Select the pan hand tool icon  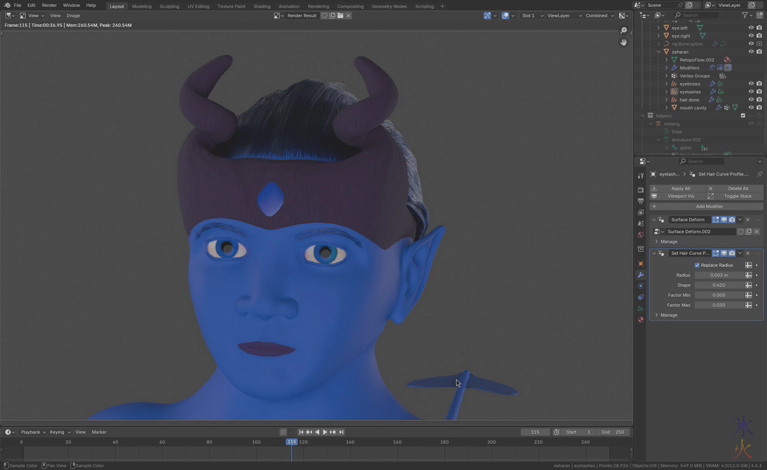pos(624,42)
